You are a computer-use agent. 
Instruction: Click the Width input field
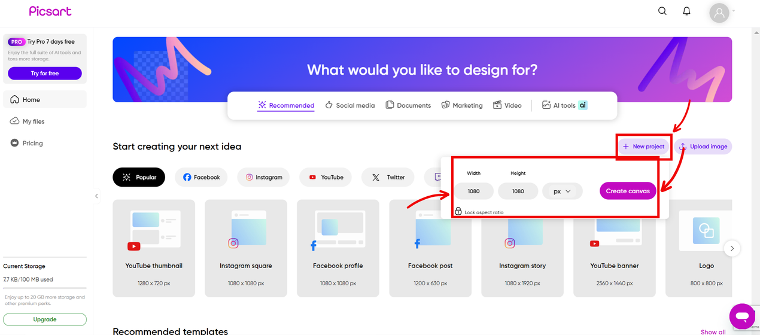click(x=473, y=191)
